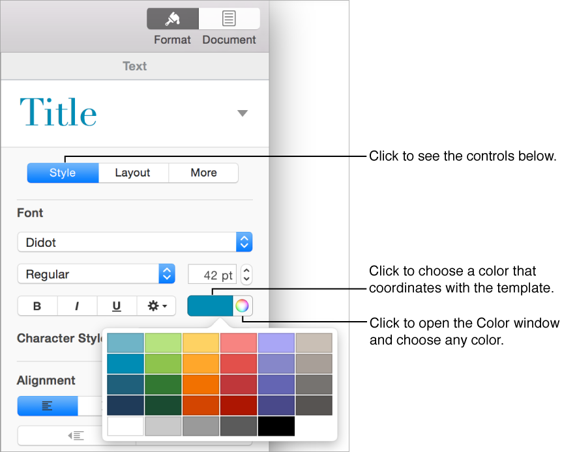This screenshot has height=452, width=562.
Task: Select the Style tab button
Action: point(62,173)
